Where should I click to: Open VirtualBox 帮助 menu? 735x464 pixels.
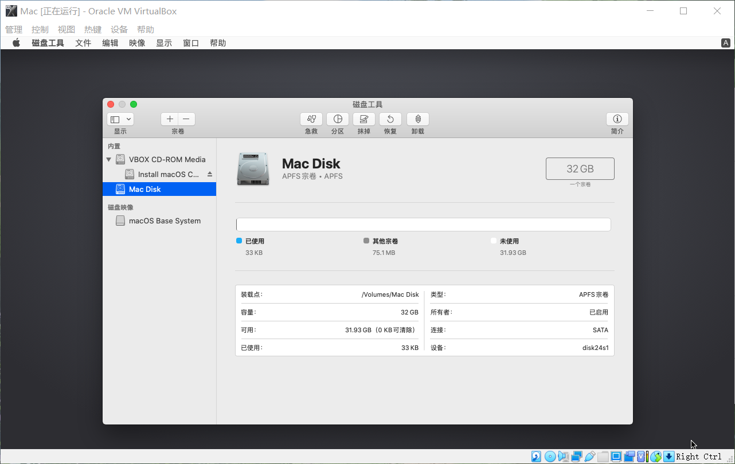146,29
